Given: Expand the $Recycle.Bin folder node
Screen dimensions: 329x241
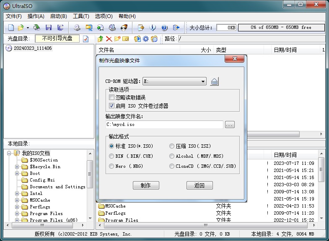Looking at the screenshot, I should pyautogui.click(x=17, y=167).
